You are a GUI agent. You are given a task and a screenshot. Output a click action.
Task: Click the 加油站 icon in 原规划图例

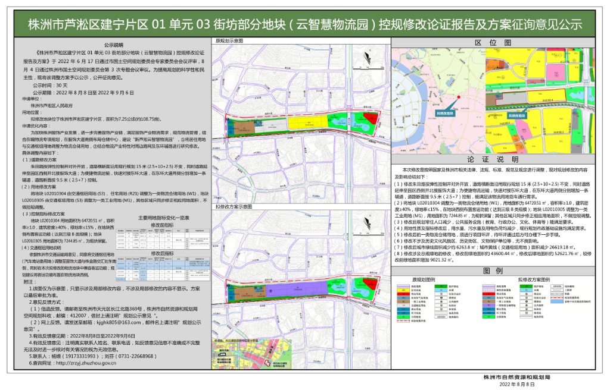(x=441, y=306)
